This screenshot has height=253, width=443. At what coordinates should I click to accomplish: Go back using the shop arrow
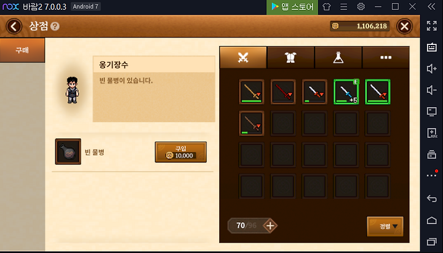point(14,26)
